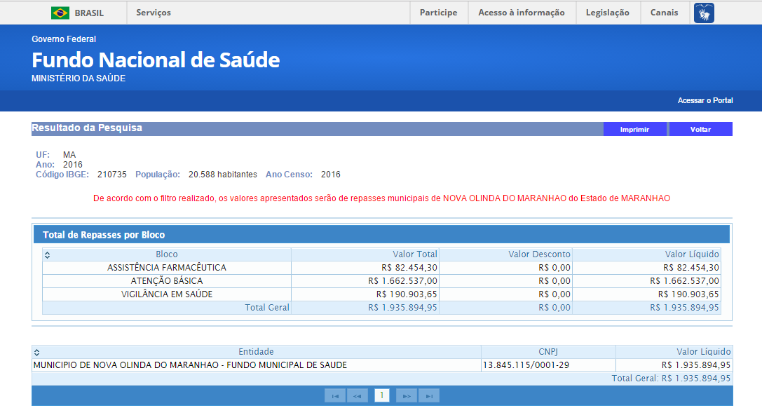Click sort icon in Entidade table header
This screenshot has height=408, width=762.
(x=37, y=352)
